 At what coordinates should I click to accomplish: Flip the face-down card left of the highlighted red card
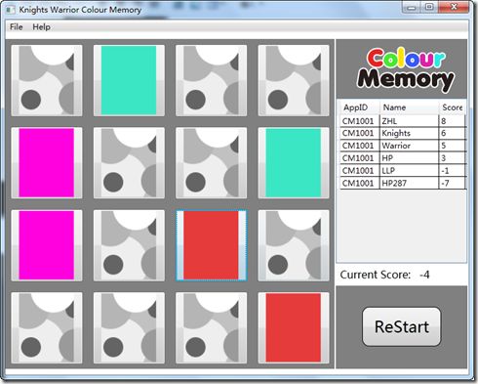(x=129, y=245)
